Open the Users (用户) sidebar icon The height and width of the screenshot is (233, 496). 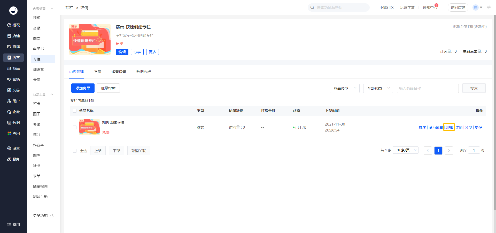coord(9,101)
